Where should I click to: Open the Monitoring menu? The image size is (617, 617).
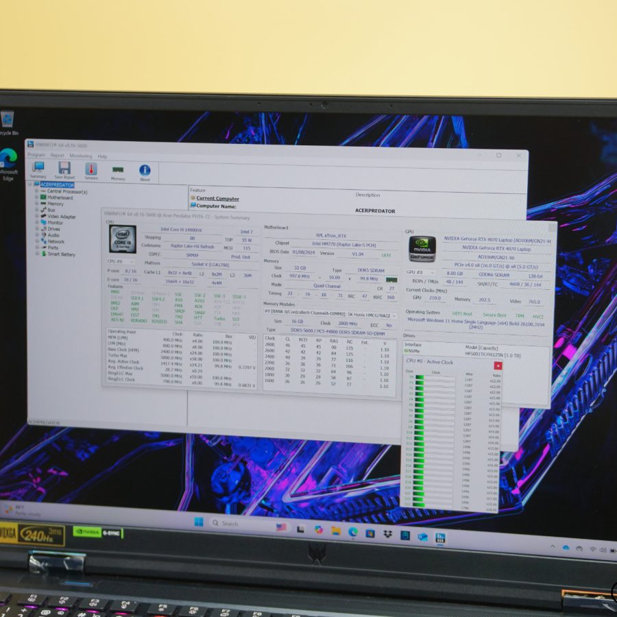point(81,156)
